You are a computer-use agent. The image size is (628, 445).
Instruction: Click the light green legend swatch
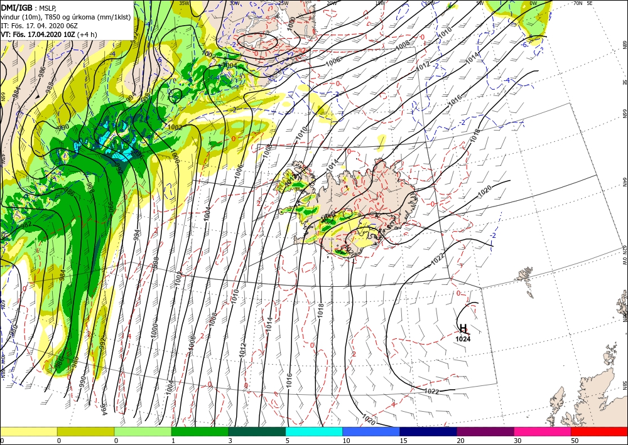[x=143, y=431]
